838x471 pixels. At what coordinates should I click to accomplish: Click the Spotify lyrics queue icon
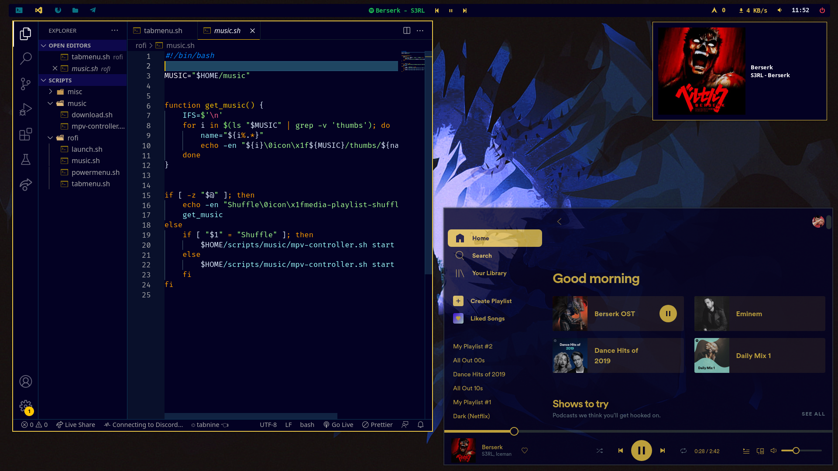[746, 451]
